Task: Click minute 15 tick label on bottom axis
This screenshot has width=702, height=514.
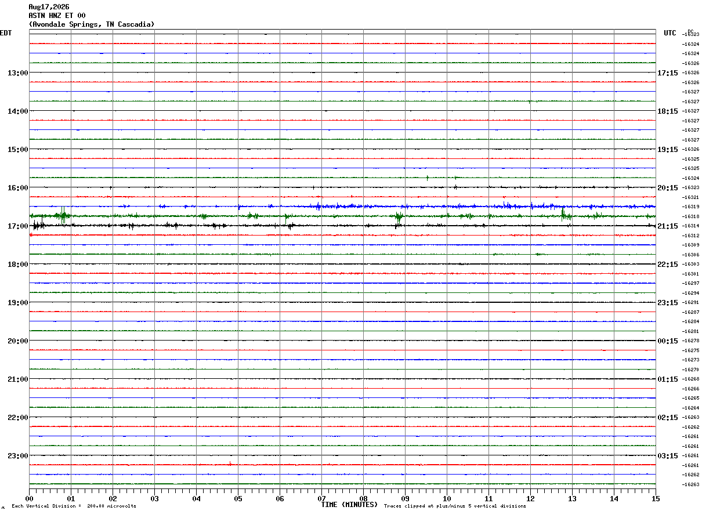Action: click(656, 498)
